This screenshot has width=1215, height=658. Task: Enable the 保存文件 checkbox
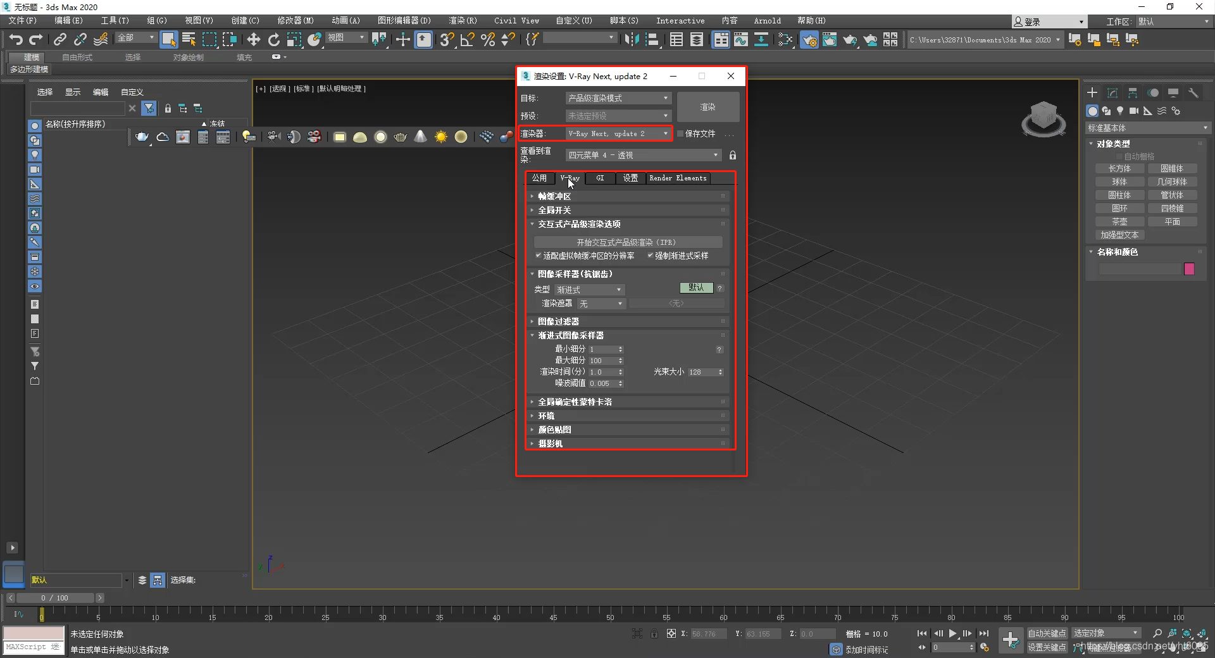[681, 133]
